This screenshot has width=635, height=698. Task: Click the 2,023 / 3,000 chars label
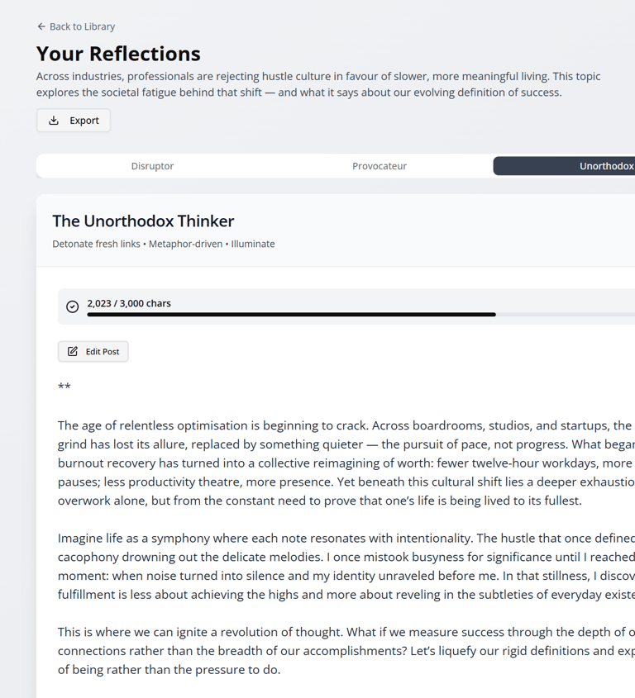pos(129,303)
